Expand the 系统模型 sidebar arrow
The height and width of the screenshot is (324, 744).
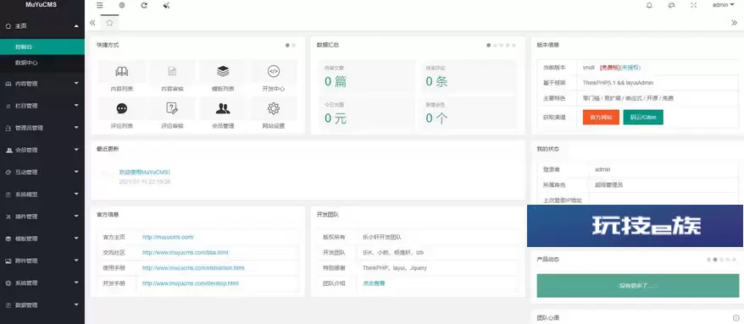pyautogui.click(x=76, y=195)
